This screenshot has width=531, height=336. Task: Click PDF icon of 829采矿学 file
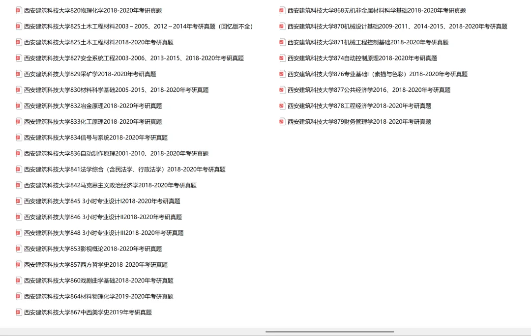click(x=18, y=74)
